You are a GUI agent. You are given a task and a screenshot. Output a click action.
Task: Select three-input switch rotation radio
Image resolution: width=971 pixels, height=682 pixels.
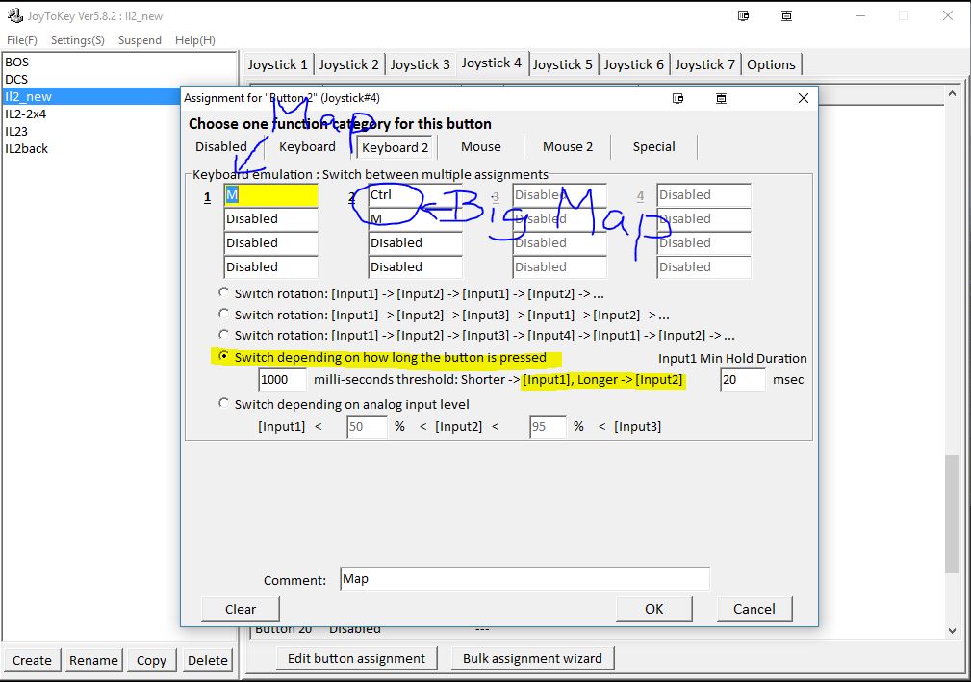[223, 314]
